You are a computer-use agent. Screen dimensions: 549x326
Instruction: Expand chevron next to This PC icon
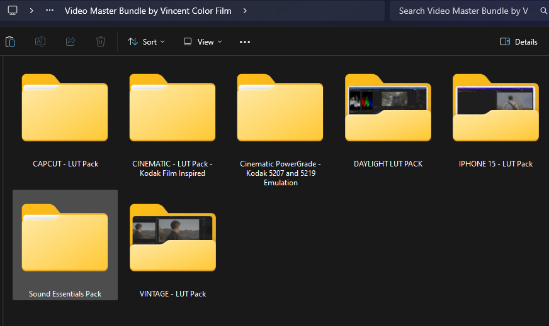pyautogui.click(x=31, y=11)
